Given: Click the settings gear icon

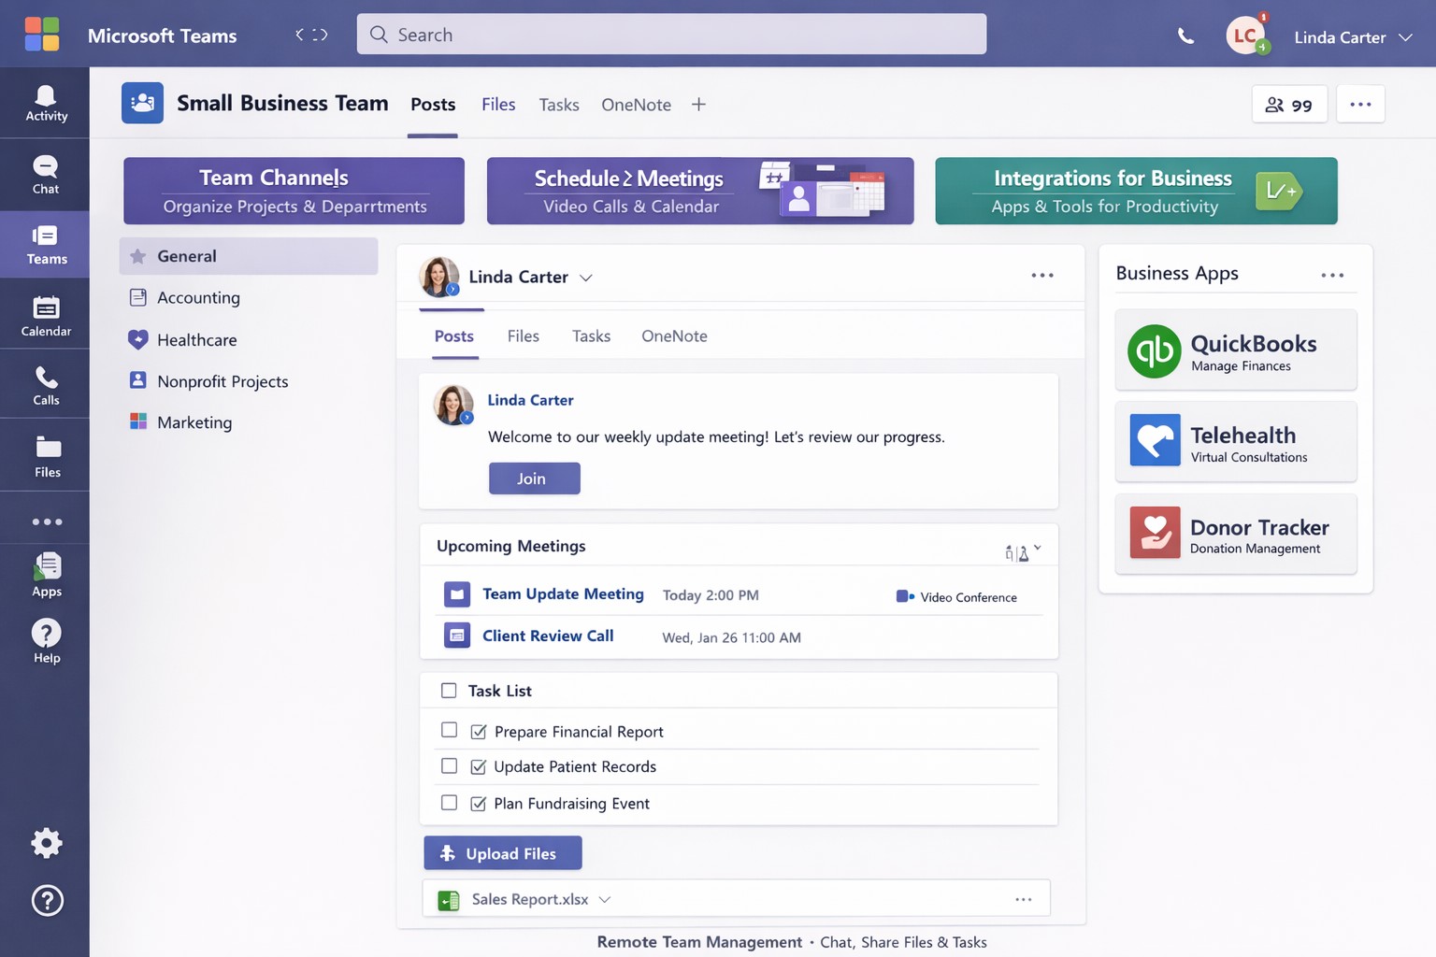Looking at the screenshot, I should point(47,843).
